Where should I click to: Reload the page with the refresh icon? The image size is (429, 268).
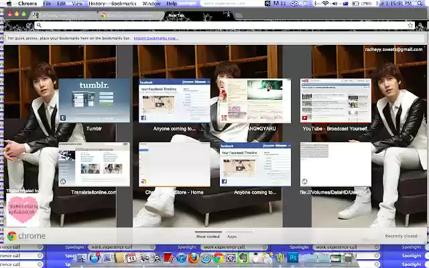(28, 25)
